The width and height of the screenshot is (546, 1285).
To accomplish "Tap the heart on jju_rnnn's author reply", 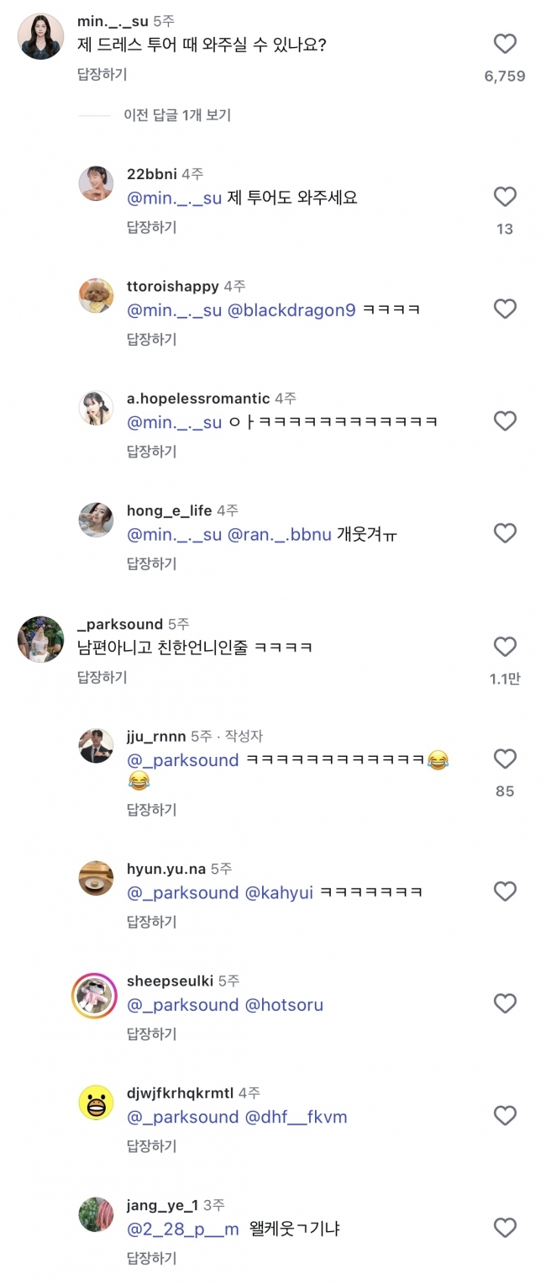I will click(505, 759).
